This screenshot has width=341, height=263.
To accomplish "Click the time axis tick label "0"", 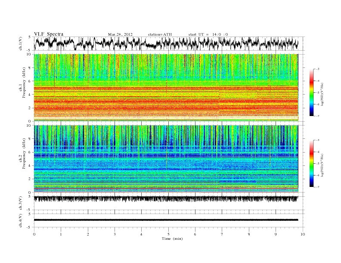I will (34, 234).
